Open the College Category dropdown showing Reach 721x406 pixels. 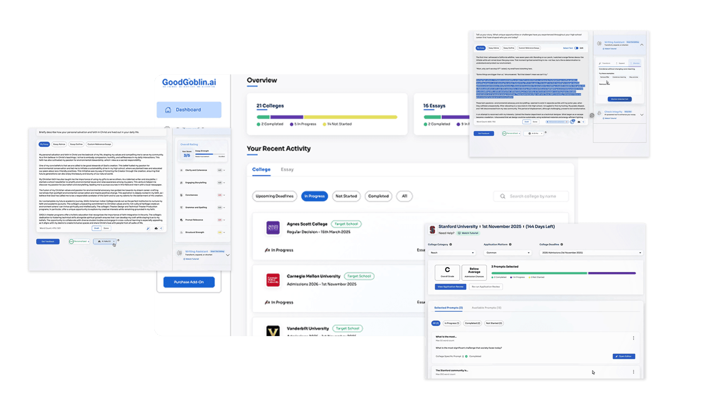[452, 253]
